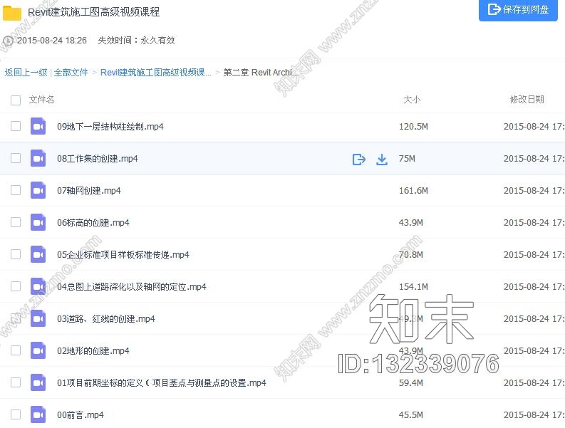Tick checkbox for 01项目前期坐标的定义 file
Viewport: 565px width, 428px height.
tap(16, 382)
